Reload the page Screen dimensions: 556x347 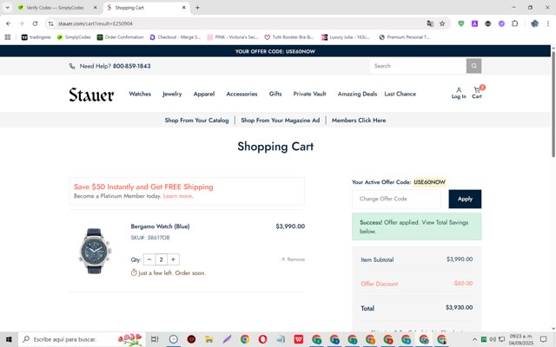(x=35, y=23)
